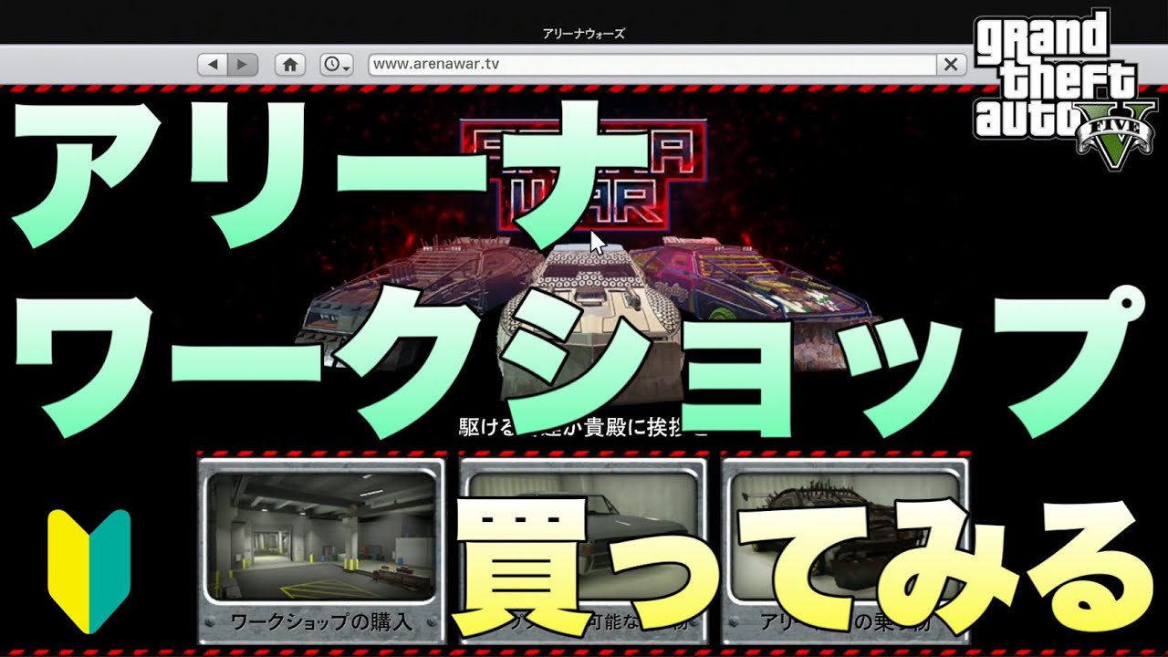1168x657 pixels.
Task: Open the middle card showing a dark car
Action: [x=583, y=550]
